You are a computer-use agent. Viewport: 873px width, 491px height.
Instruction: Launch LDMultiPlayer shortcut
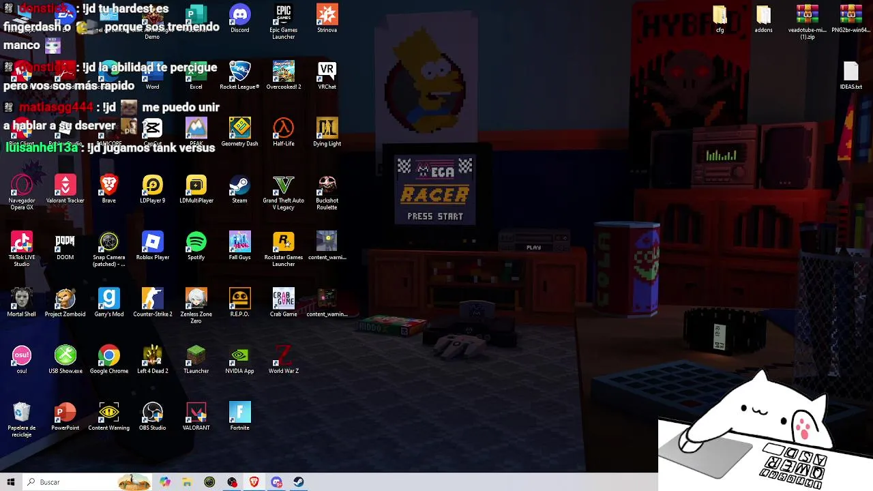tap(196, 189)
